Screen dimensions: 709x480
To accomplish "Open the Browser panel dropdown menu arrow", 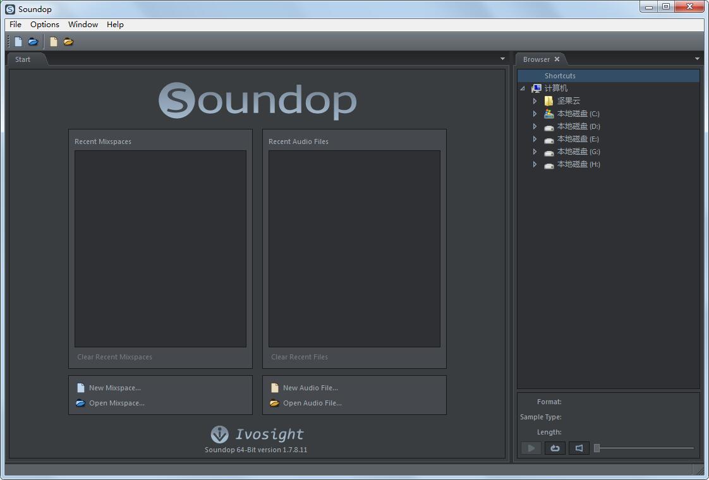I will (x=698, y=59).
